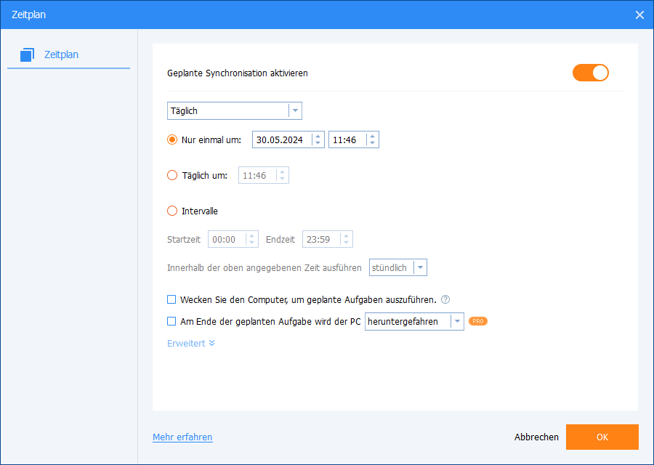Close the Zeitplan dialog window

(639, 15)
